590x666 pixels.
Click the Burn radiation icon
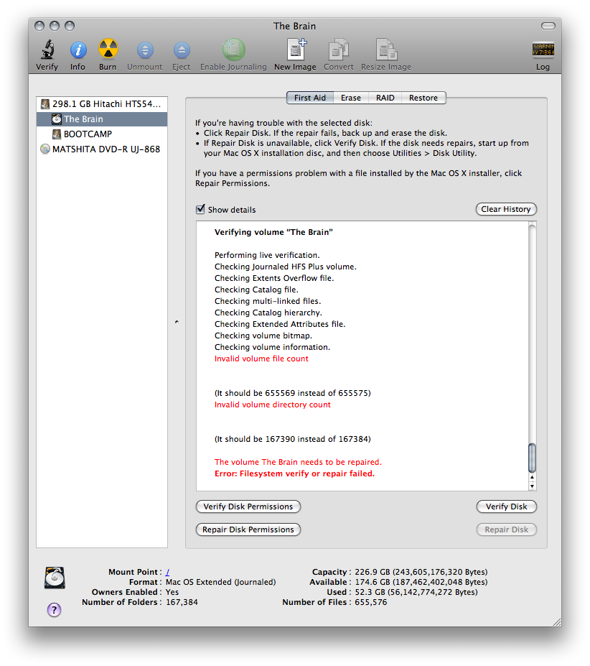pyautogui.click(x=108, y=49)
